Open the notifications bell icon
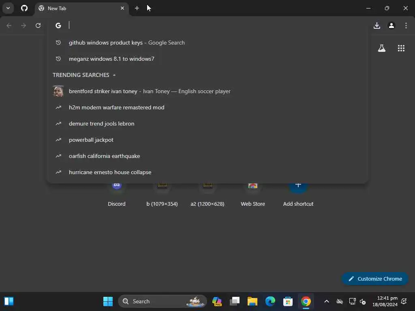This screenshot has width=415, height=311. [404, 301]
